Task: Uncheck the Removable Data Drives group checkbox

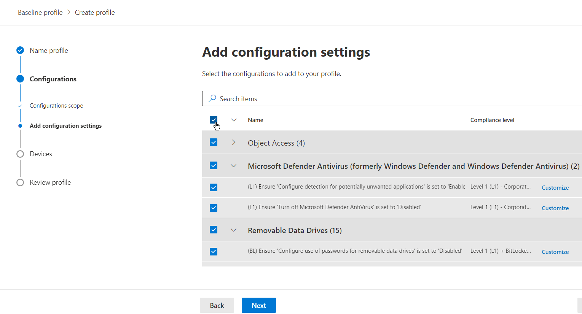Action: [214, 230]
